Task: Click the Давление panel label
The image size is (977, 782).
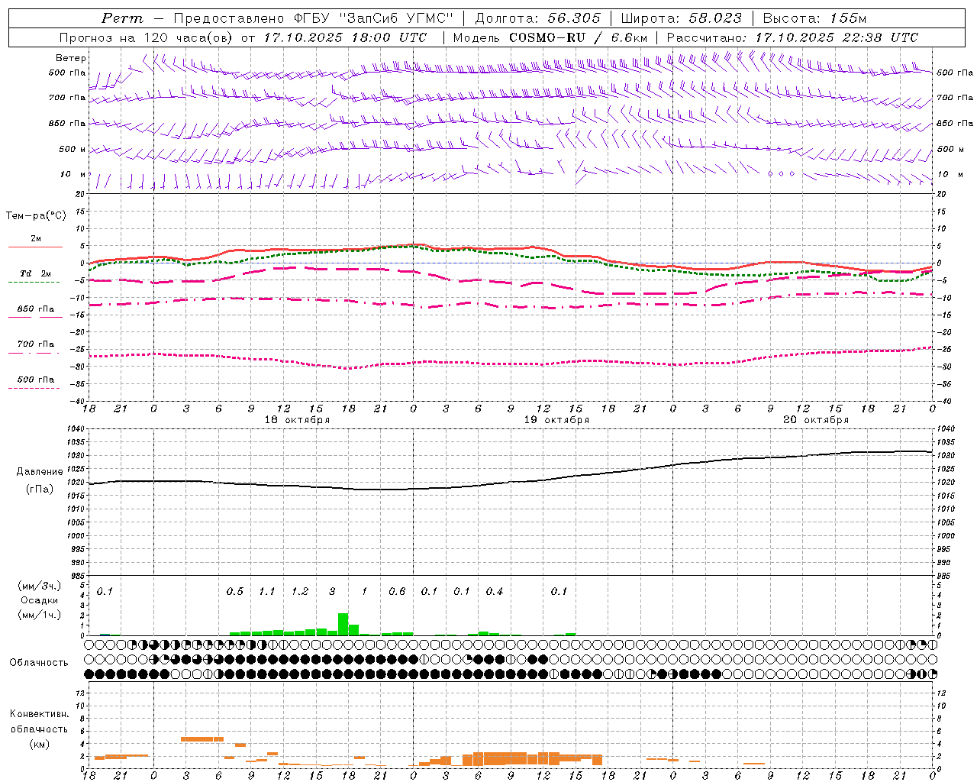Action: coord(40,472)
